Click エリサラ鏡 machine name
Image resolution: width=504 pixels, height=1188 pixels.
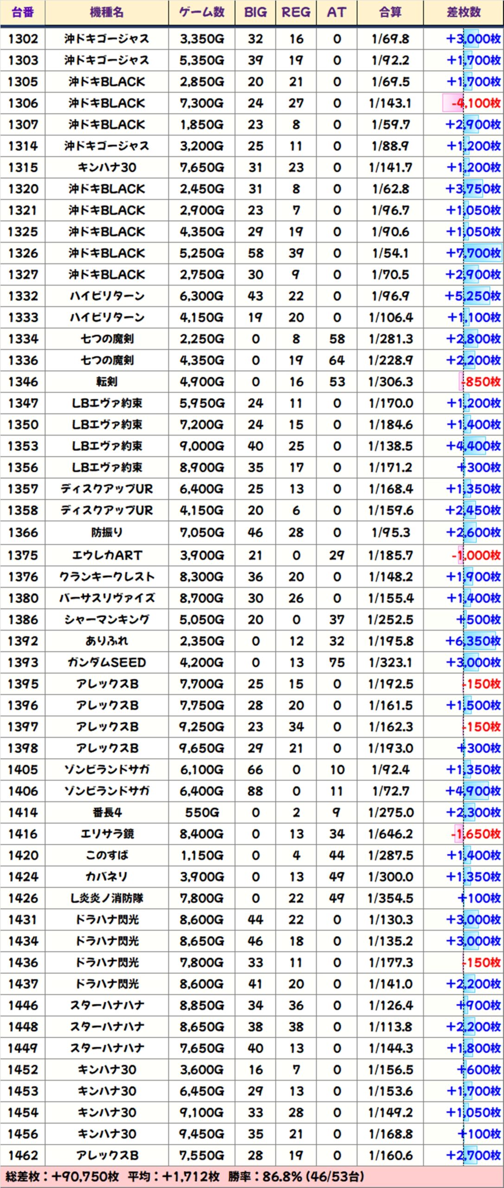point(107,834)
